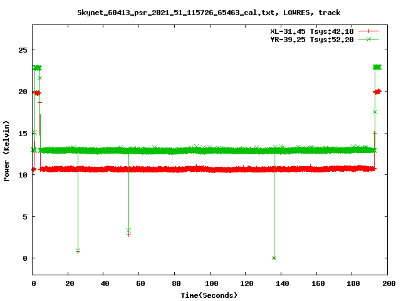Click the Time(Seconds) axis label

[x=209, y=295]
